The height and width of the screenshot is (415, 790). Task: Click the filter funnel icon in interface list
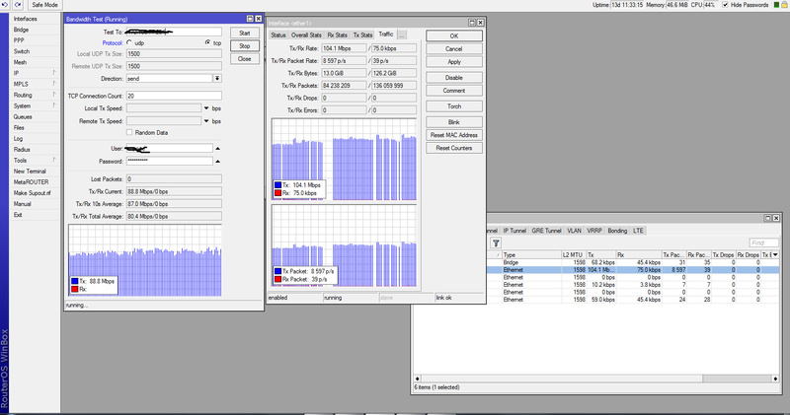click(x=496, y=242)
